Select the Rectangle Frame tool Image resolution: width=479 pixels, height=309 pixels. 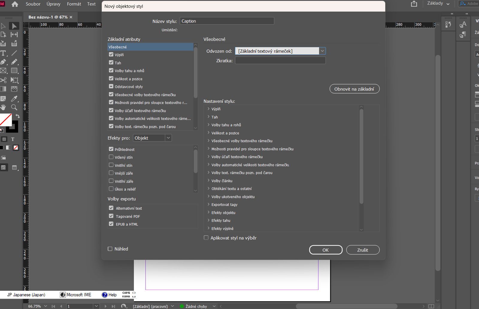[x=3, y=71]
